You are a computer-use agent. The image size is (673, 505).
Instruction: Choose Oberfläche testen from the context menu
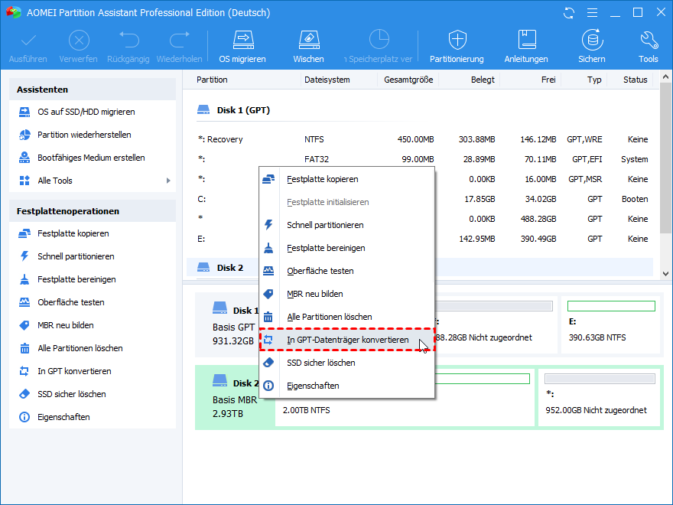(x=346, y=271)
